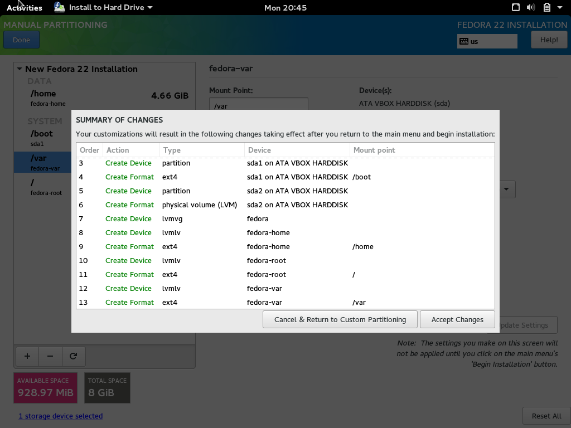Click the AVAILABLE SPACE 928.97 MiB box
Viewport: 571px width, 428px height.
pos(46,388)
